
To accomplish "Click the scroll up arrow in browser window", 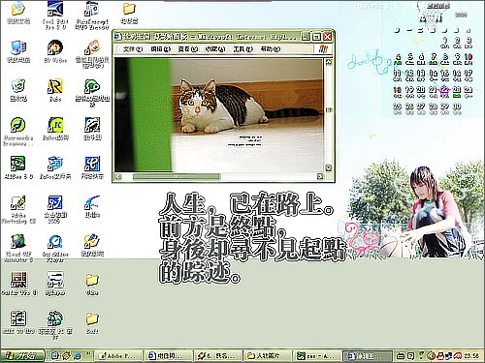I will (x=329, y=62).
